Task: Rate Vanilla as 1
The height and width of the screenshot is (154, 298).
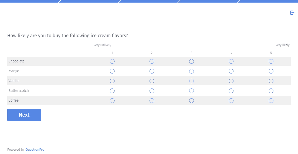Action: click(x=112, y=81)
